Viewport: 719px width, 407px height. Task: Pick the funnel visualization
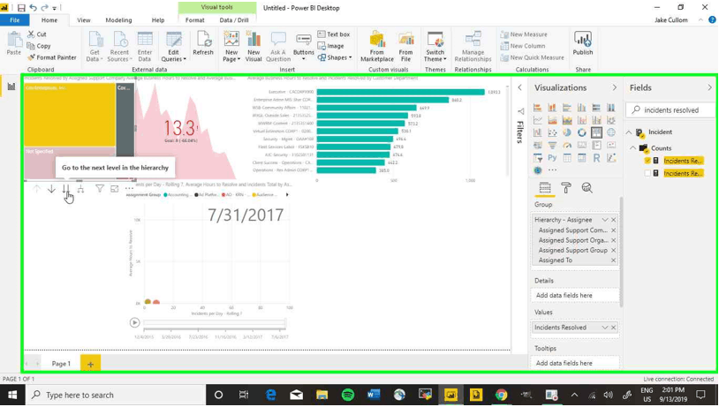pos(552,146)
